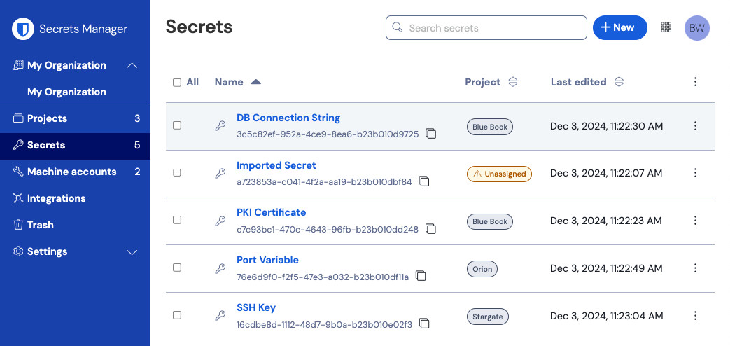The height and width of the screenshot is (346, 730).
Task: Go to Machine accounts in sidebar
Action: (71, 172)
